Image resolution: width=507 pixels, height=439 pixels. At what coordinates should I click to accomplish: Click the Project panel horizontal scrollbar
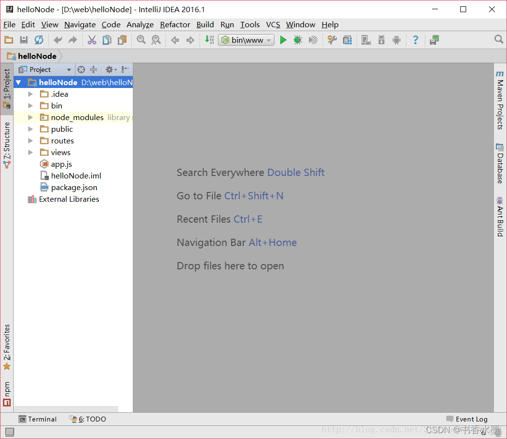point(66,409)
